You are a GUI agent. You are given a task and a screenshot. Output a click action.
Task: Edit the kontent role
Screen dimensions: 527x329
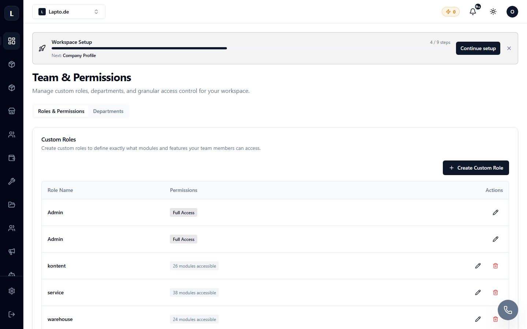pos(478,266)
